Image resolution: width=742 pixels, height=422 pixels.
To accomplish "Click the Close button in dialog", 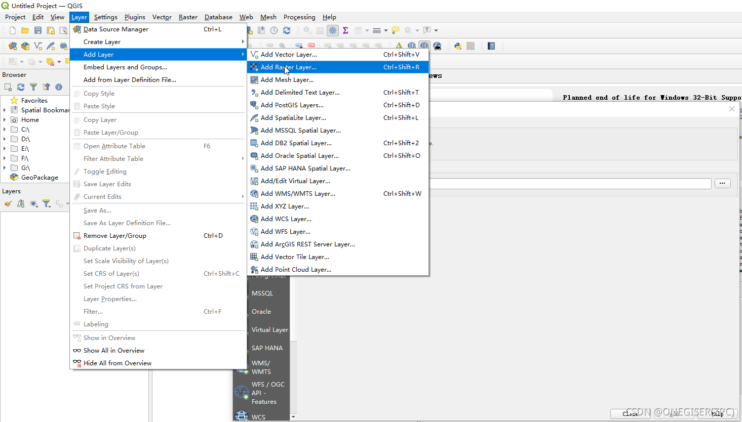I will click(x=630, y=413).
